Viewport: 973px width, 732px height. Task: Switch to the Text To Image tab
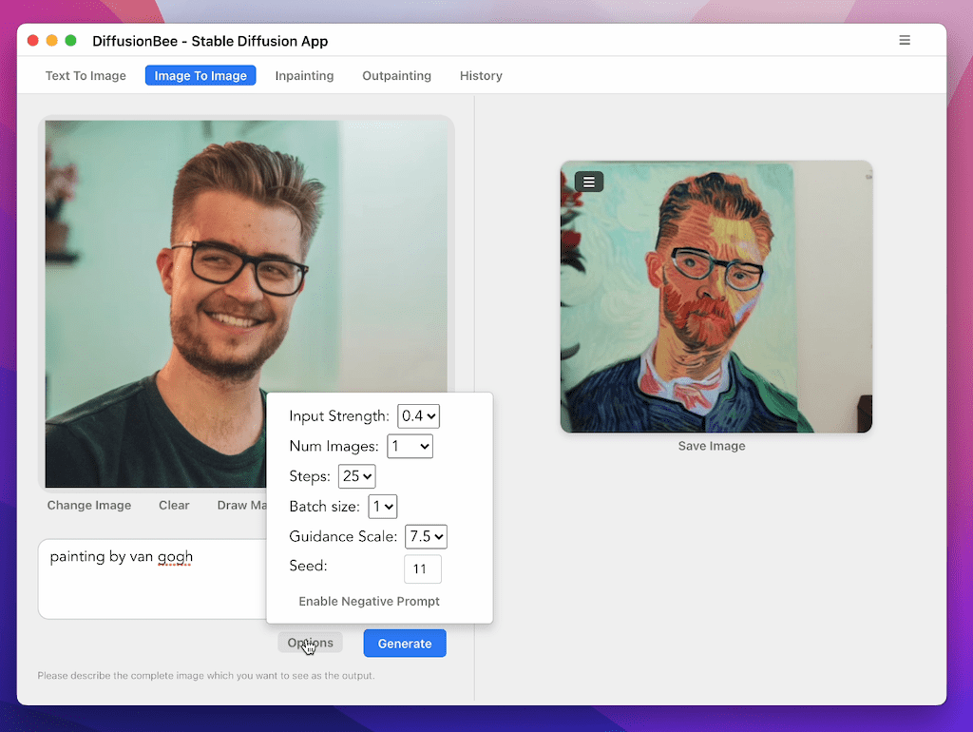tap(85, 75)
